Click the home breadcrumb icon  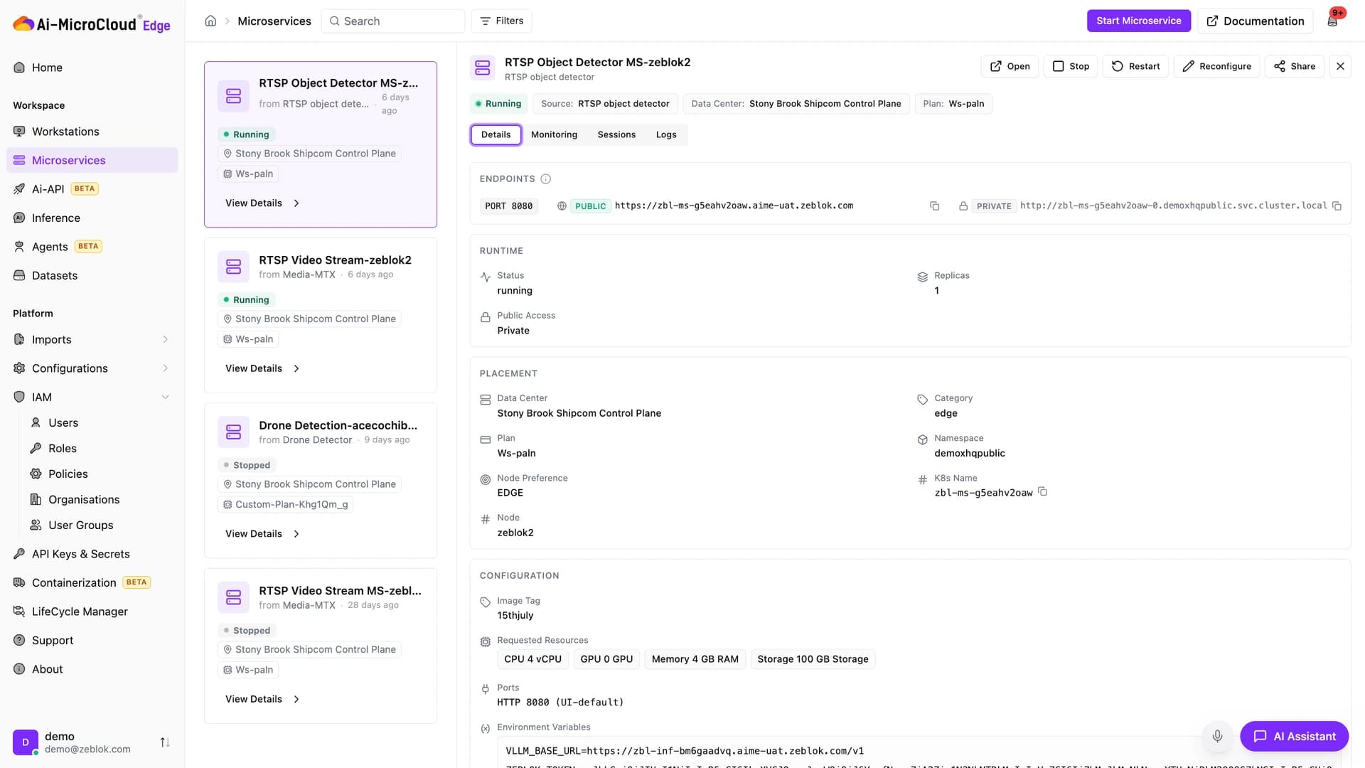click(x=210, y=21)
